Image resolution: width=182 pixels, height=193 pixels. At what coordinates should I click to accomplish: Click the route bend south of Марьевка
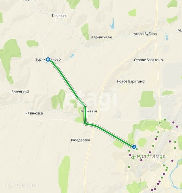click(x=86, y=124)
